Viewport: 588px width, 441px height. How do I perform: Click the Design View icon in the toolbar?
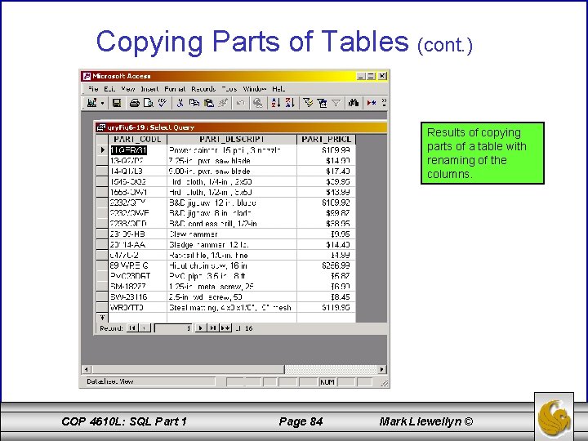pyautogui.click(x=91, y=103)
